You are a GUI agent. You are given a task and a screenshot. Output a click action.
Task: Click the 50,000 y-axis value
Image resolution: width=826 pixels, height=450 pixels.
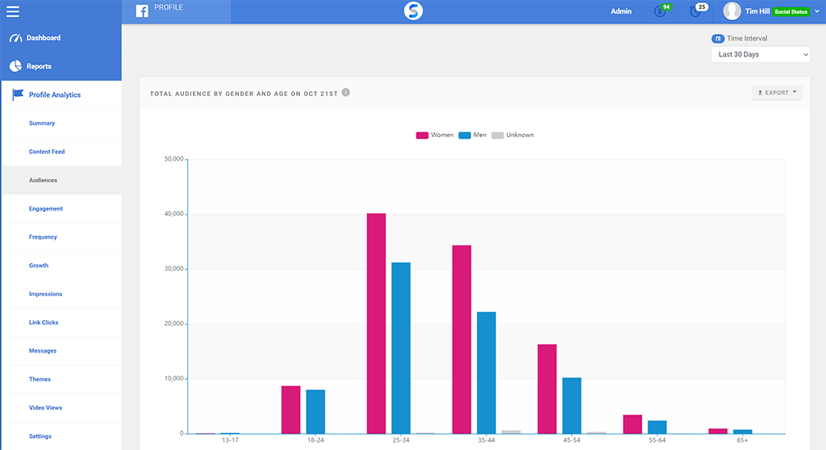pos(174,159)
